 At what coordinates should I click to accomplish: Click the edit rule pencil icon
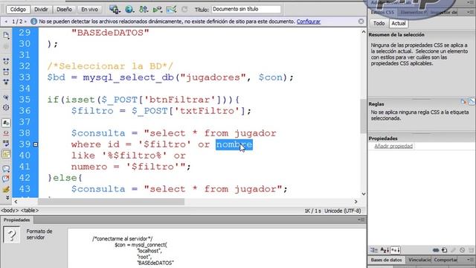coord(454,250)
